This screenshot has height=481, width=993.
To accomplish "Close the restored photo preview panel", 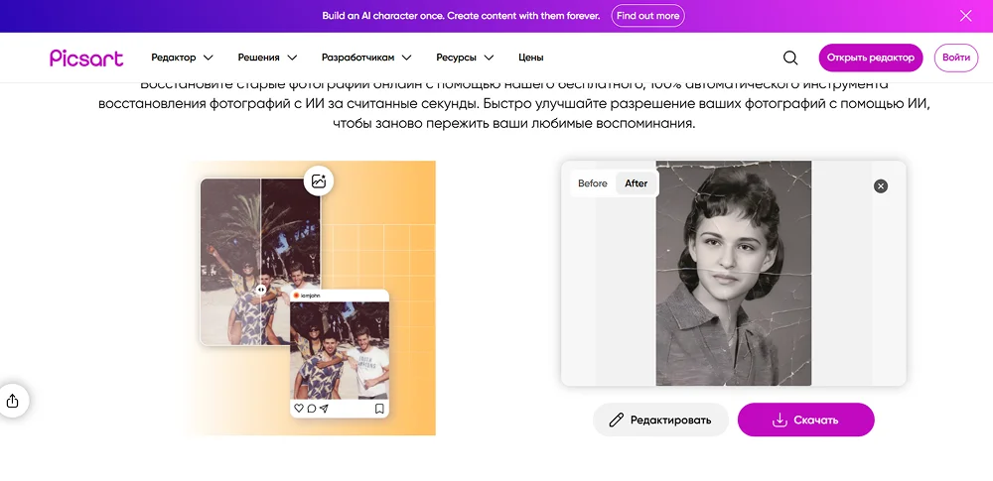I will [x=881, y=186].
